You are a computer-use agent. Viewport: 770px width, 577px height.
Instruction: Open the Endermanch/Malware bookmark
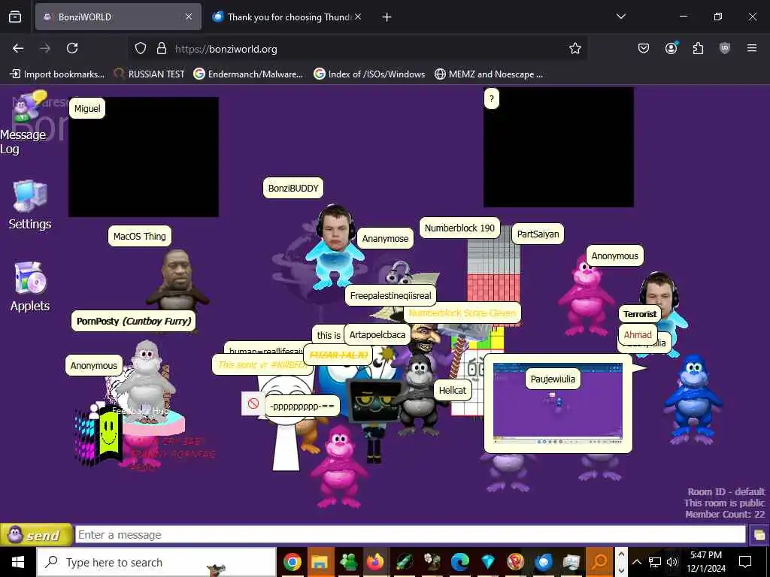click(x=248, y=74)
